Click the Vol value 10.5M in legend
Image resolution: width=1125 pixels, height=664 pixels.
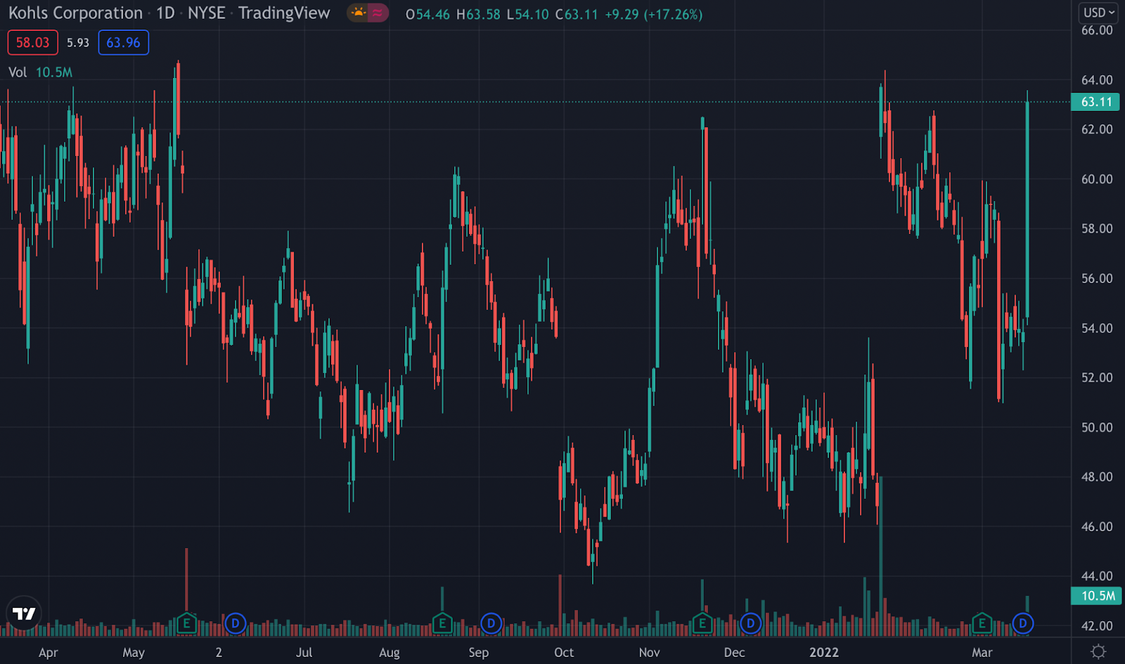pos(54,72)
